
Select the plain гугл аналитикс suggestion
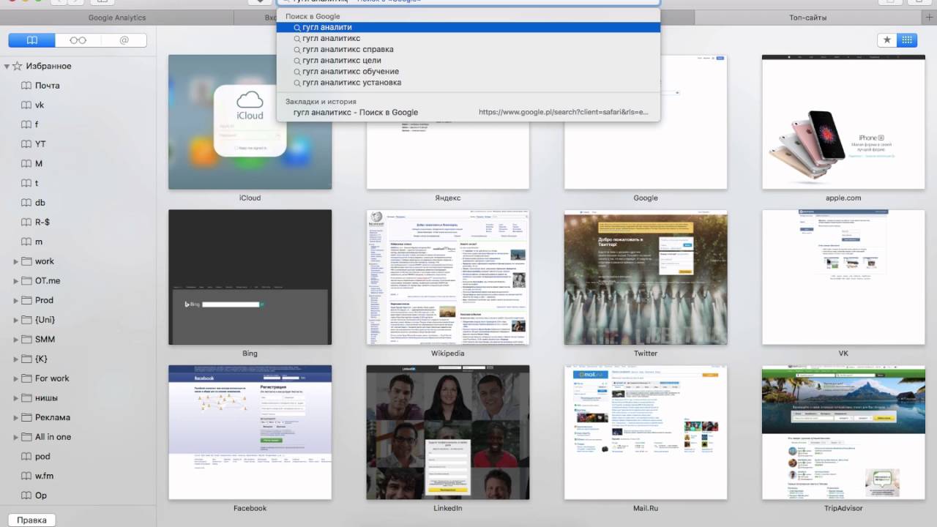(468, 38)
